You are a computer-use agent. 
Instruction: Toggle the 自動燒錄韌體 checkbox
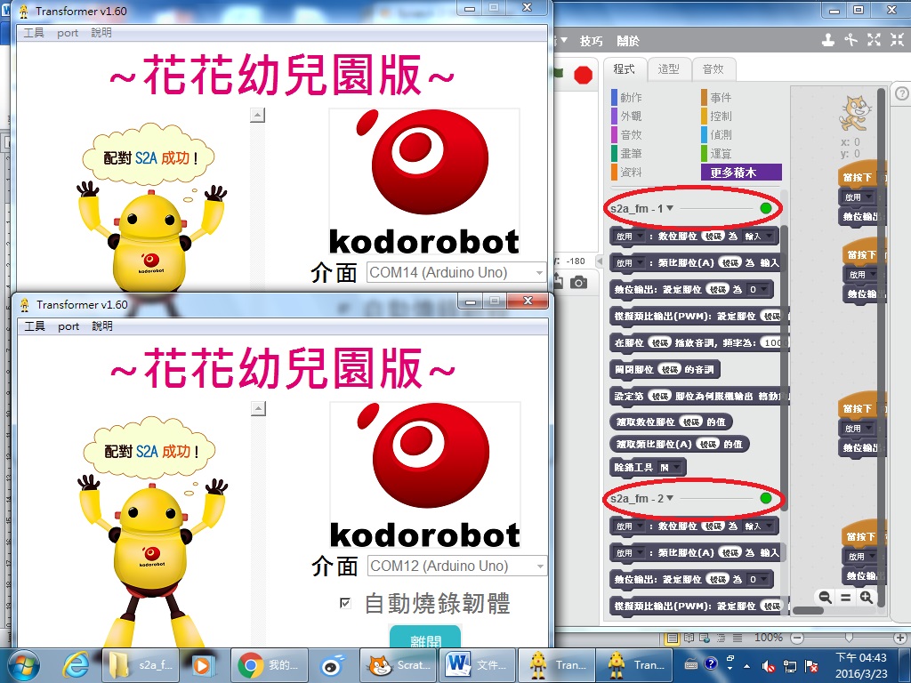[x=345, y=603]
